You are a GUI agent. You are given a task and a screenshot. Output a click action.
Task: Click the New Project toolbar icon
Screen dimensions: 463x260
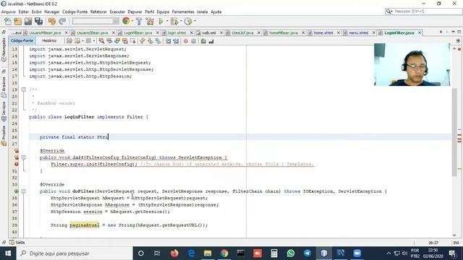(17, 21)
